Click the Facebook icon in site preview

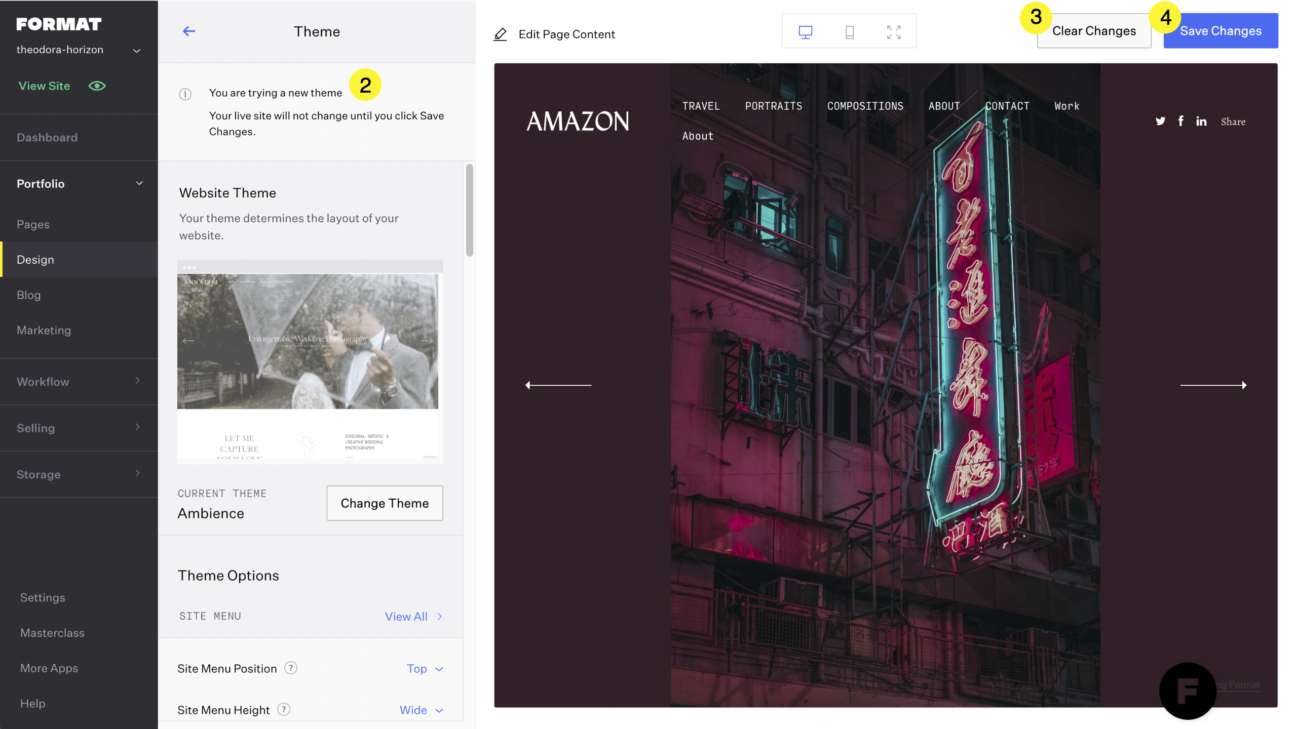[1181, 121]
